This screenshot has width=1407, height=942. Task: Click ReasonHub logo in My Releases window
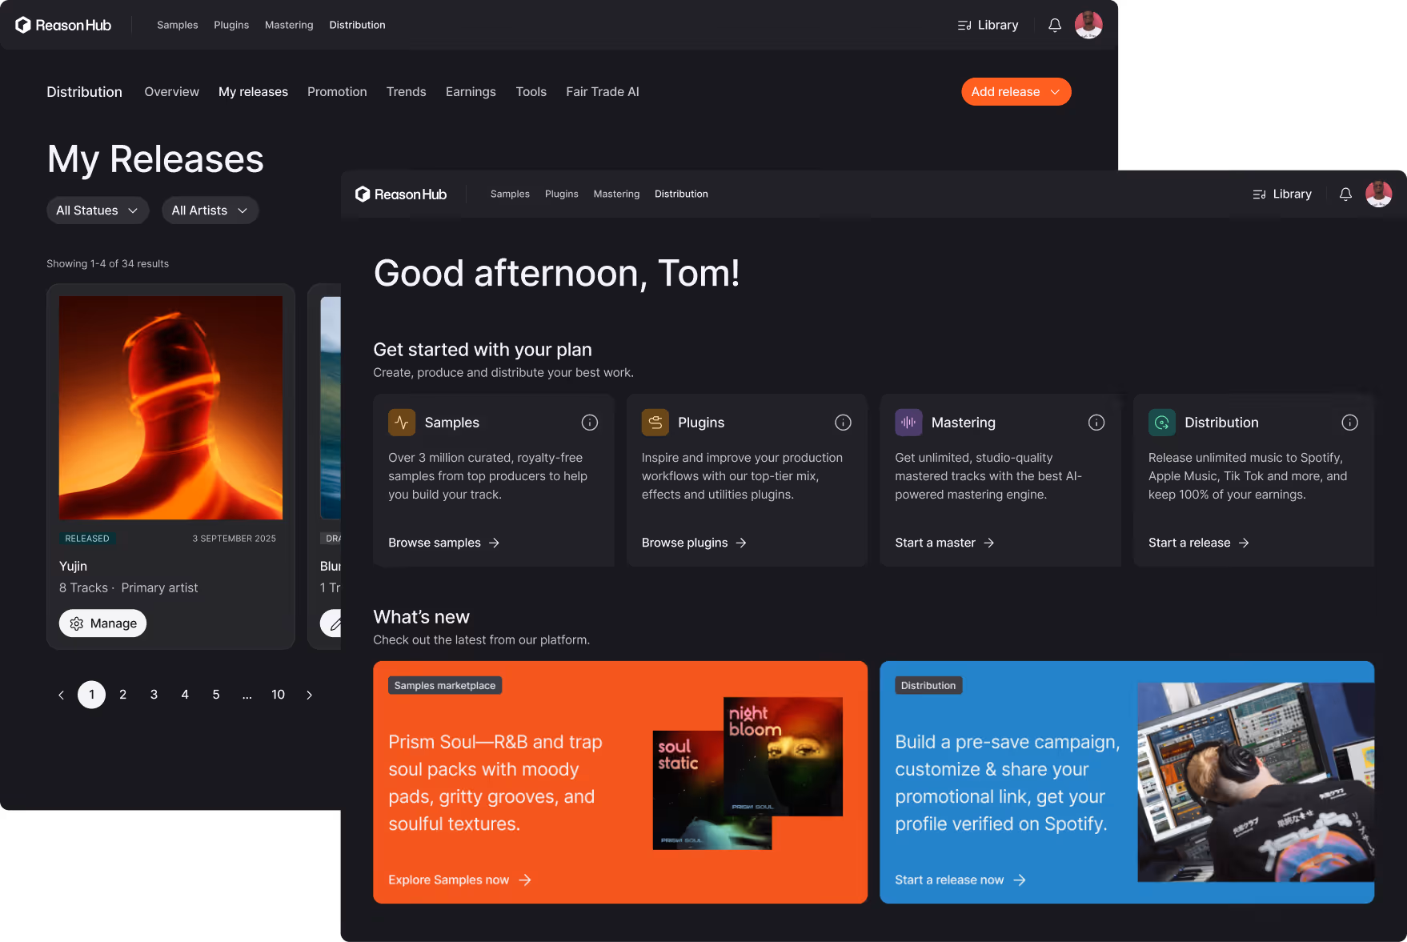(63, 25)
